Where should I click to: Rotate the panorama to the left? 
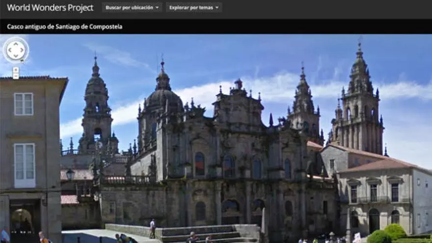(9, 50)
